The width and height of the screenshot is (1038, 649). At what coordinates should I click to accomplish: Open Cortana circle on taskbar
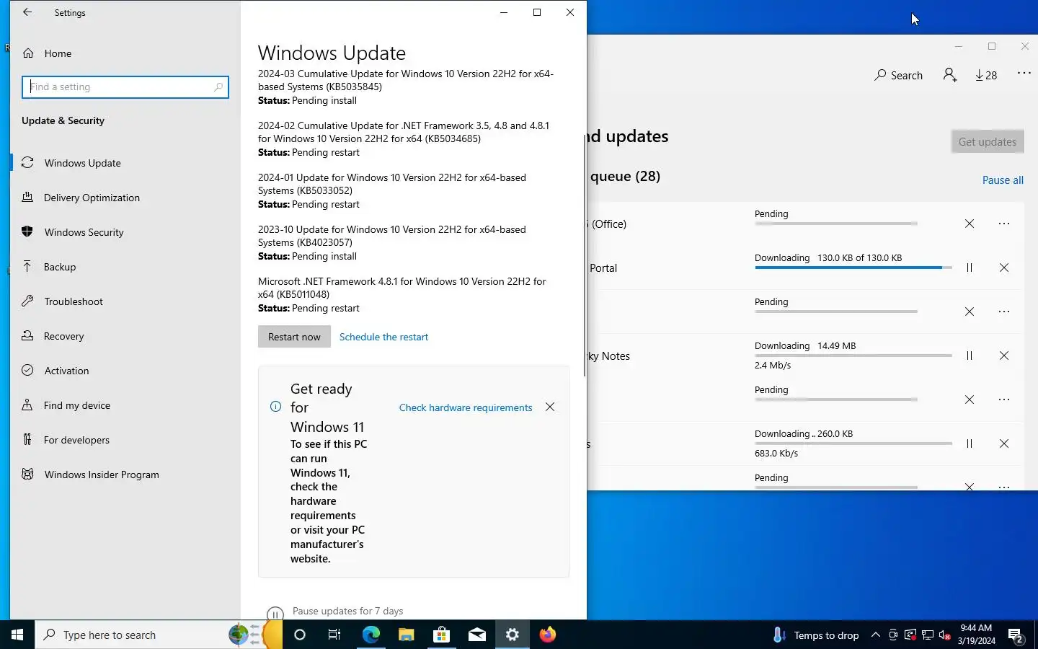coord(300,635)
